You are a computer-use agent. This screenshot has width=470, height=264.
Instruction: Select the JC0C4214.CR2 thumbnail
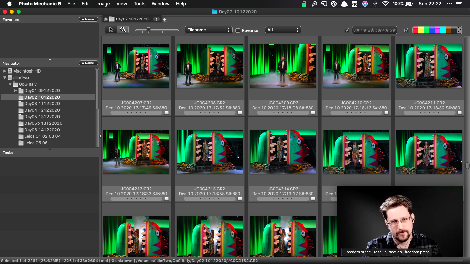click(283, 152)
